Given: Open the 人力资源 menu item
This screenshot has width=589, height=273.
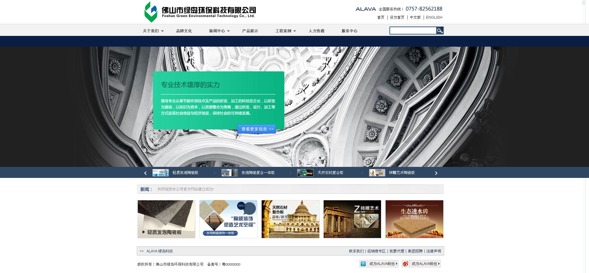Looking at the screenshot, I should pyautogui.click(x=316, y=31).
